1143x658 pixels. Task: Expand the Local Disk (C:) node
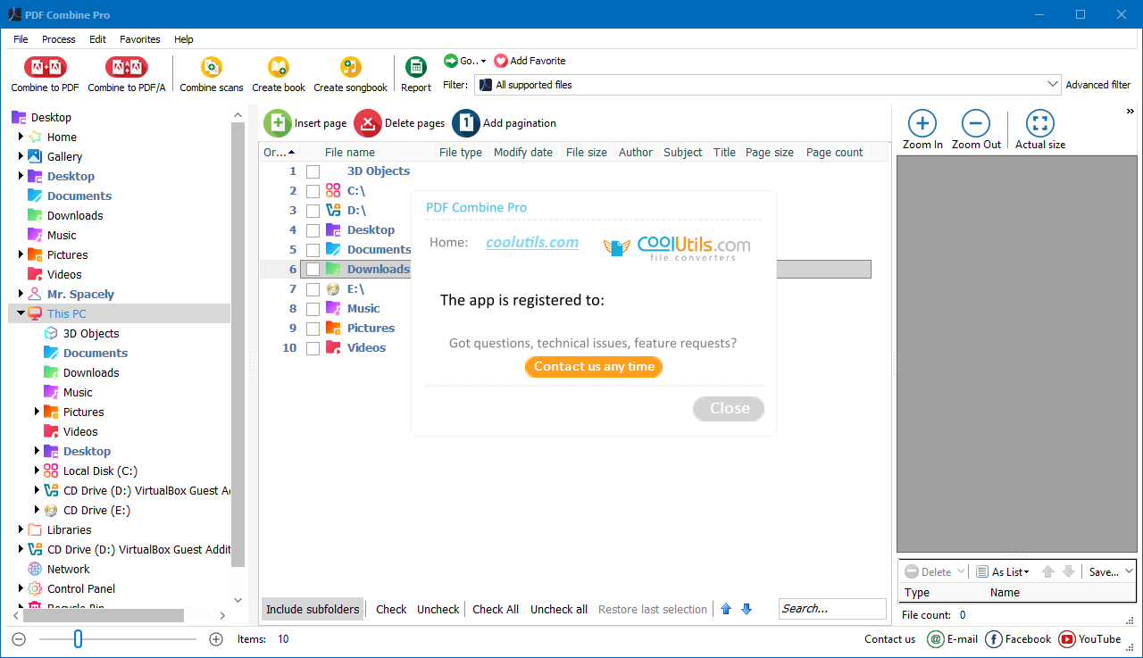[37, 471]
